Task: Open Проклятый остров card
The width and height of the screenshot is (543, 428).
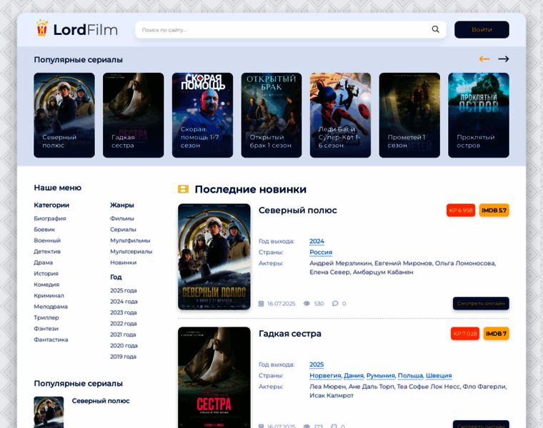Action: click(x=479, y=115)
